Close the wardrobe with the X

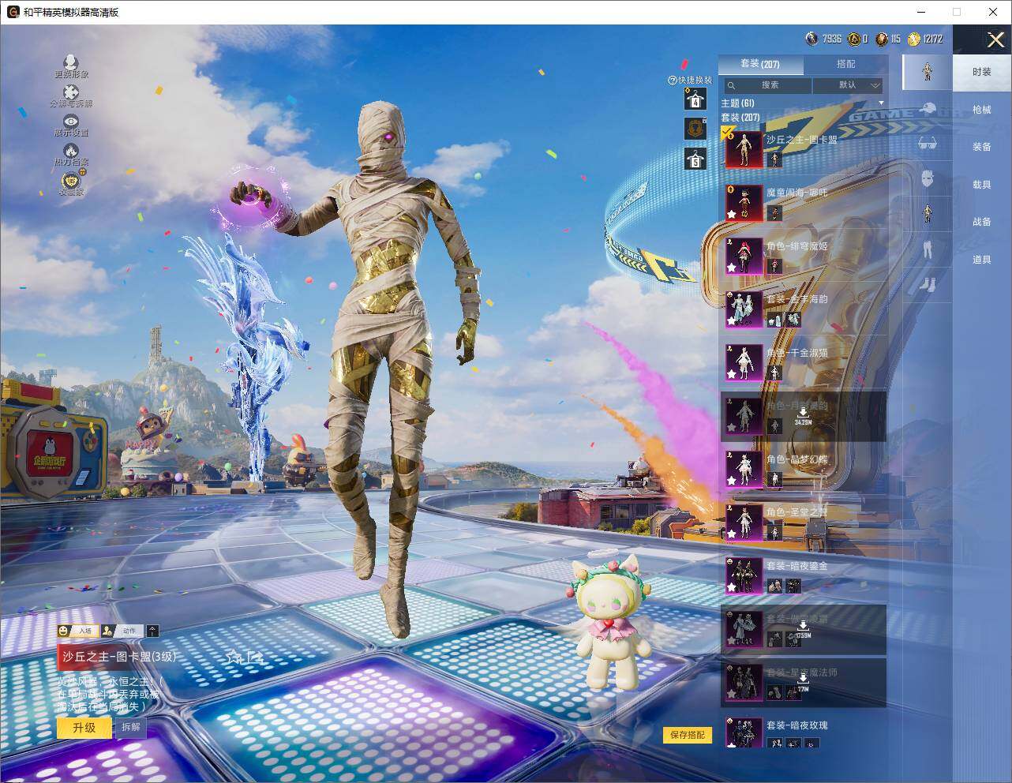pos(995,40)
